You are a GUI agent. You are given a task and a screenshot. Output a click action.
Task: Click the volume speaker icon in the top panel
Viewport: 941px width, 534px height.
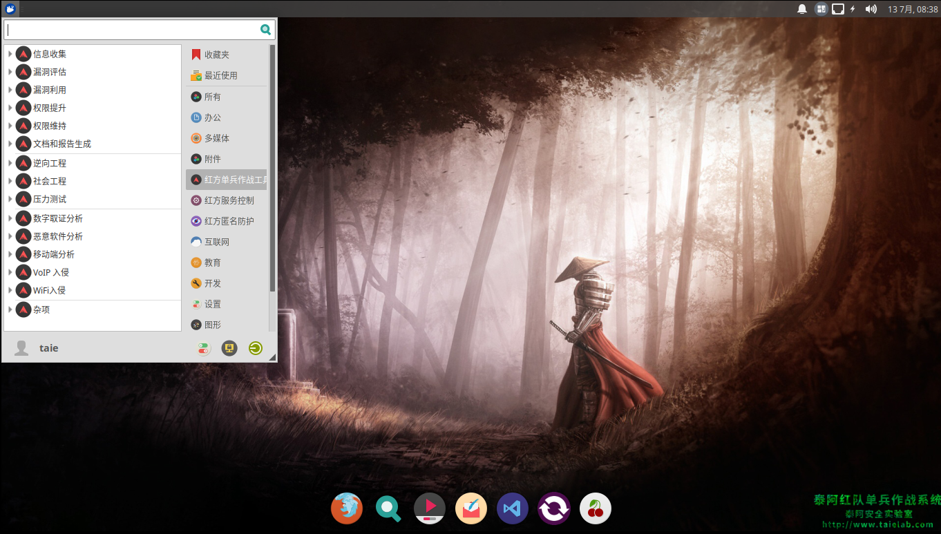point(871,9)
